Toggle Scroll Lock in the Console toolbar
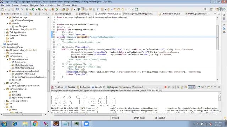Screen dimensions: 227x127 click(182, 87)
